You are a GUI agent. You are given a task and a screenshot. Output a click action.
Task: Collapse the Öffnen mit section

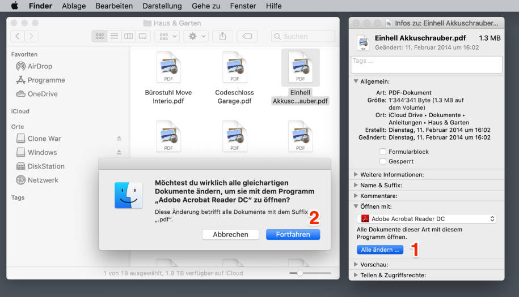356,206
